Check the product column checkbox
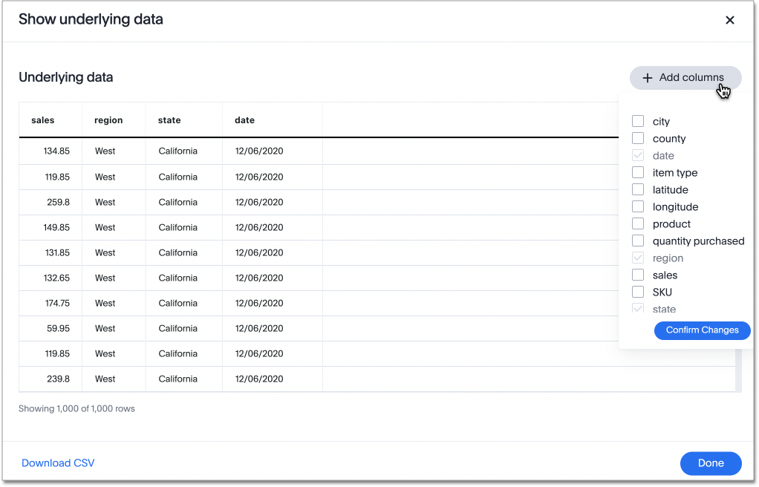This screenshot has width=759, height=487. (637, 223)
